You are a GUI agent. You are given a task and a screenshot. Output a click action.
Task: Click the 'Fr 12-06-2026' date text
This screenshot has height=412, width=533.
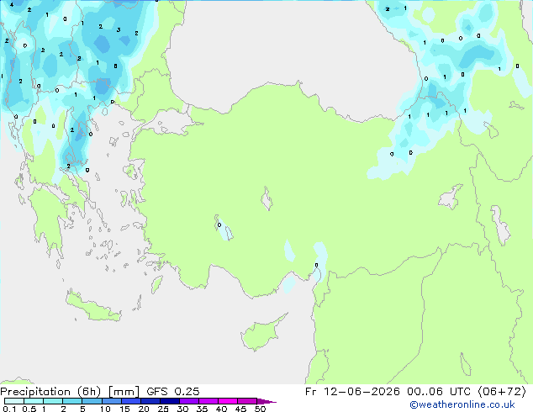pyautogui.click(x=352, y=392)
